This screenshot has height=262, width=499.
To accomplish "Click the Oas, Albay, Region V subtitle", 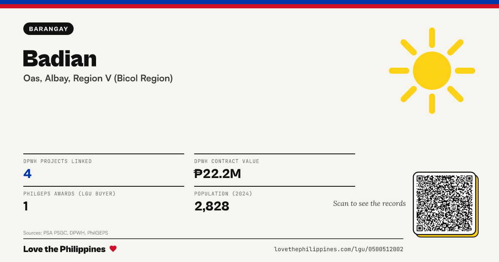I will click(x=98, y=78).
